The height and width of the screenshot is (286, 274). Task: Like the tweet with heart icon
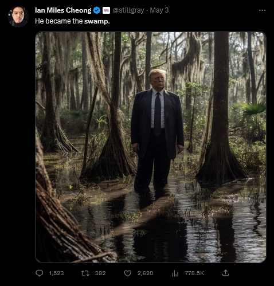128,273
